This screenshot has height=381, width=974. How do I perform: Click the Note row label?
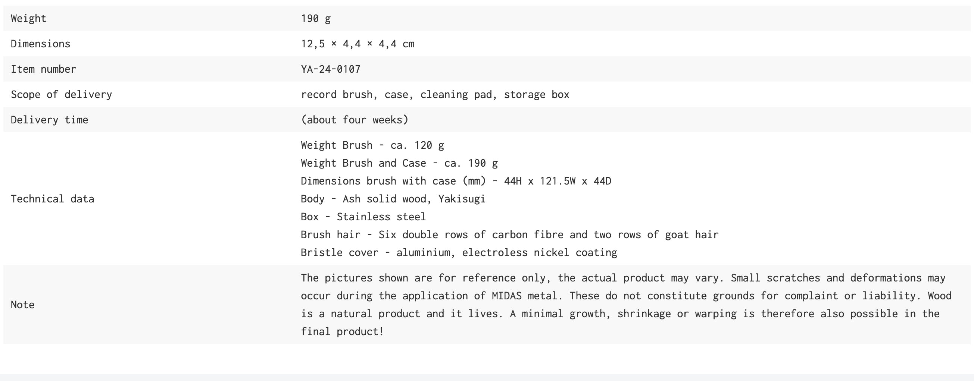tap(22, 305)
